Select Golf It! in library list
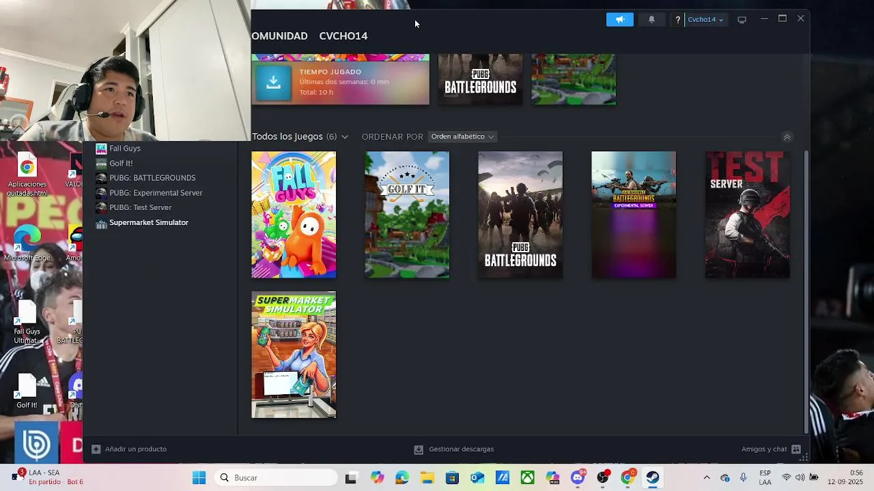Image resolution: width=874 pixels, height=491 pixels. (121, 164)
